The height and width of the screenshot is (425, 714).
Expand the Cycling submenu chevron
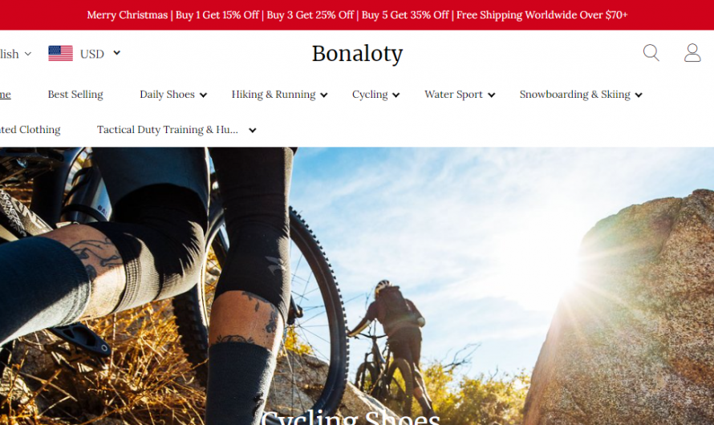[396, 95]
